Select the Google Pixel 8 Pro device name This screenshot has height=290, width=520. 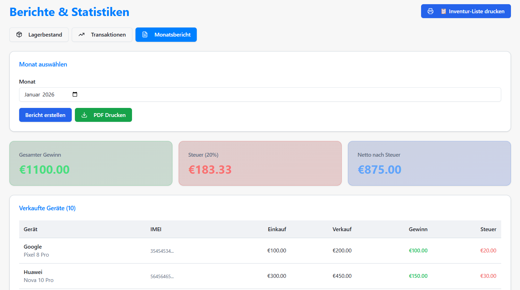[x=36, y=251]
